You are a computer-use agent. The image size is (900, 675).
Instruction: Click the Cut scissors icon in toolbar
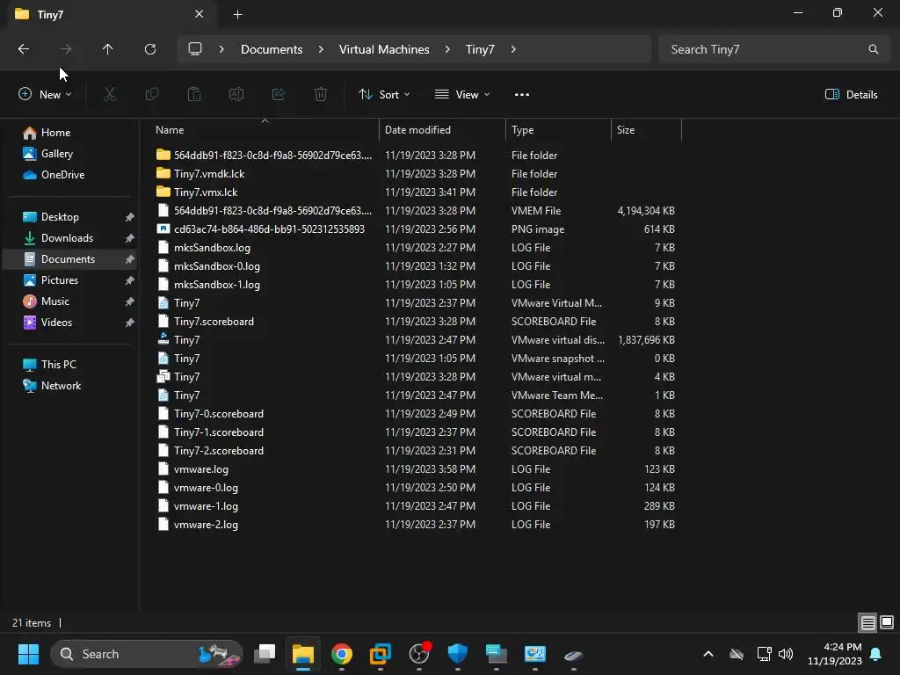pos(110,94)
